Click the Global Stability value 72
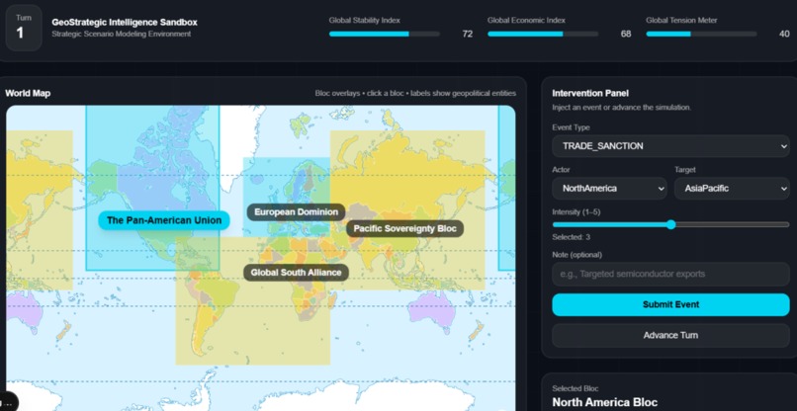Screen dimensions: 797x411 (x=467, y=34)
